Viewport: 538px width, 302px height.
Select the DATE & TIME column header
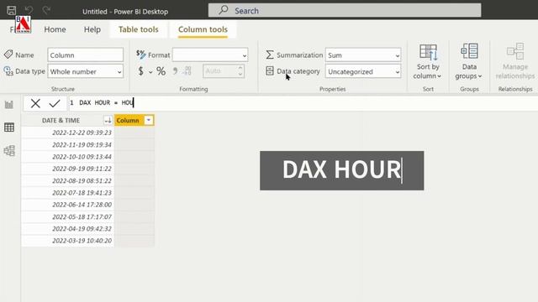click(x=61, y=120)
